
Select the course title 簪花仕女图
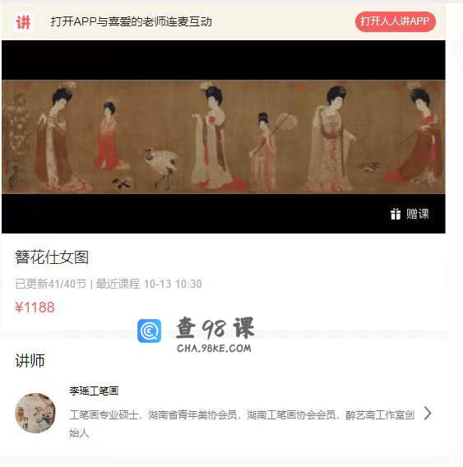52,257
